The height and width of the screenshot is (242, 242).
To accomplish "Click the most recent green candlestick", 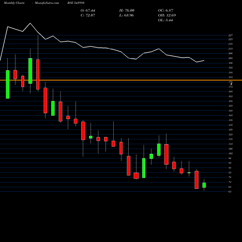I will (x=204, y=185).
